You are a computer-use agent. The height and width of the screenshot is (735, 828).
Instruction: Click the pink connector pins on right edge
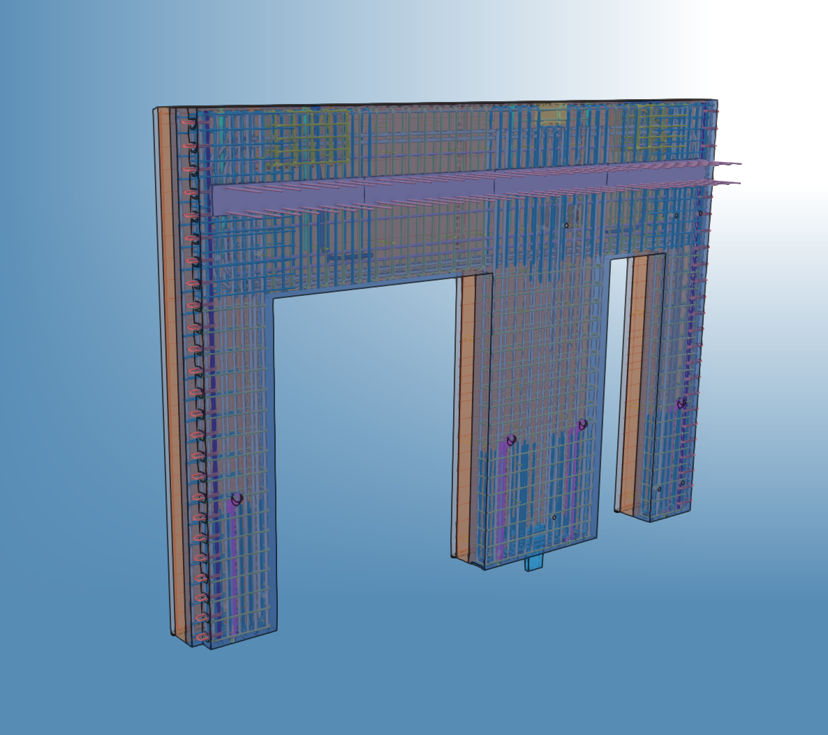click(700, 314)
